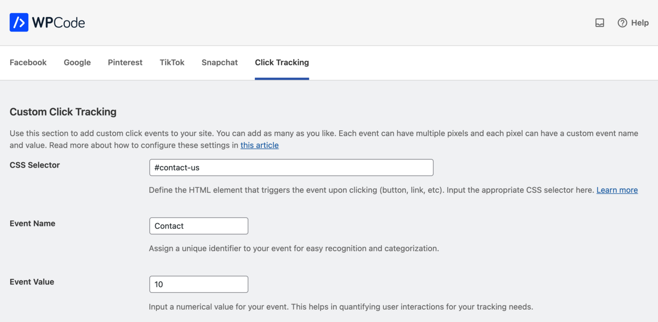
Task: Click the WPCode wordmark in the header
Action: [x=57, y=22]
